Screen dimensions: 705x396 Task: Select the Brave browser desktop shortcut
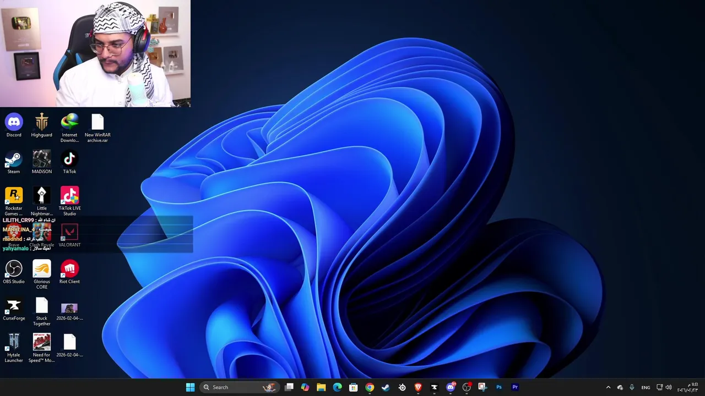point(14,236)
